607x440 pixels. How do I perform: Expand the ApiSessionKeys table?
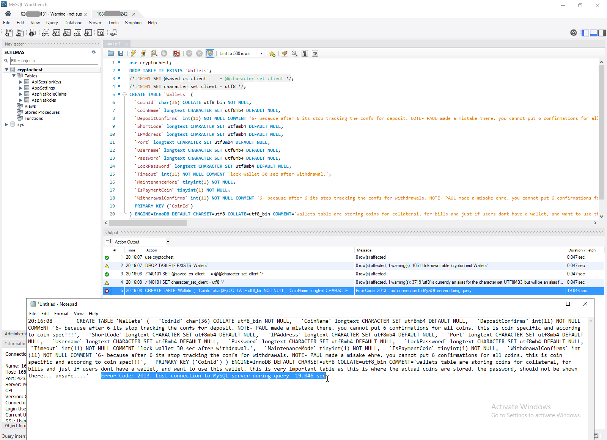[x=21, y=82]
